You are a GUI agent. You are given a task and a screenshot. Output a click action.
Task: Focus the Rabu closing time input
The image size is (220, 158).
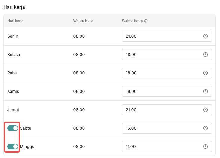click(161, 73)
